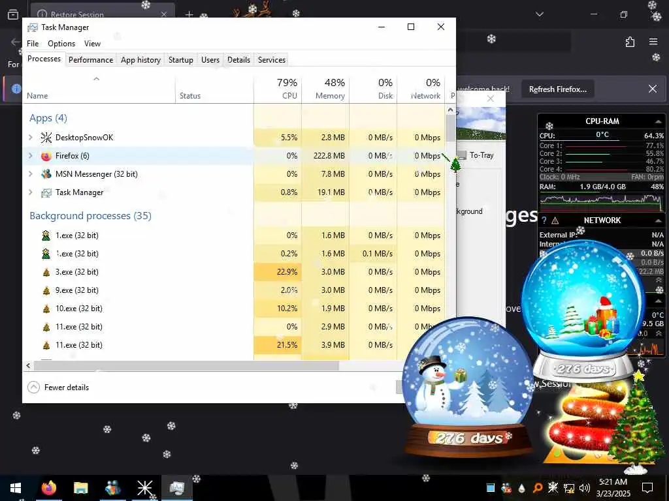Image resolution: width=669 pixels, height=501 pixels.
Task: Open the View menu in Task Manager
Action: click(x=92, y=44)
